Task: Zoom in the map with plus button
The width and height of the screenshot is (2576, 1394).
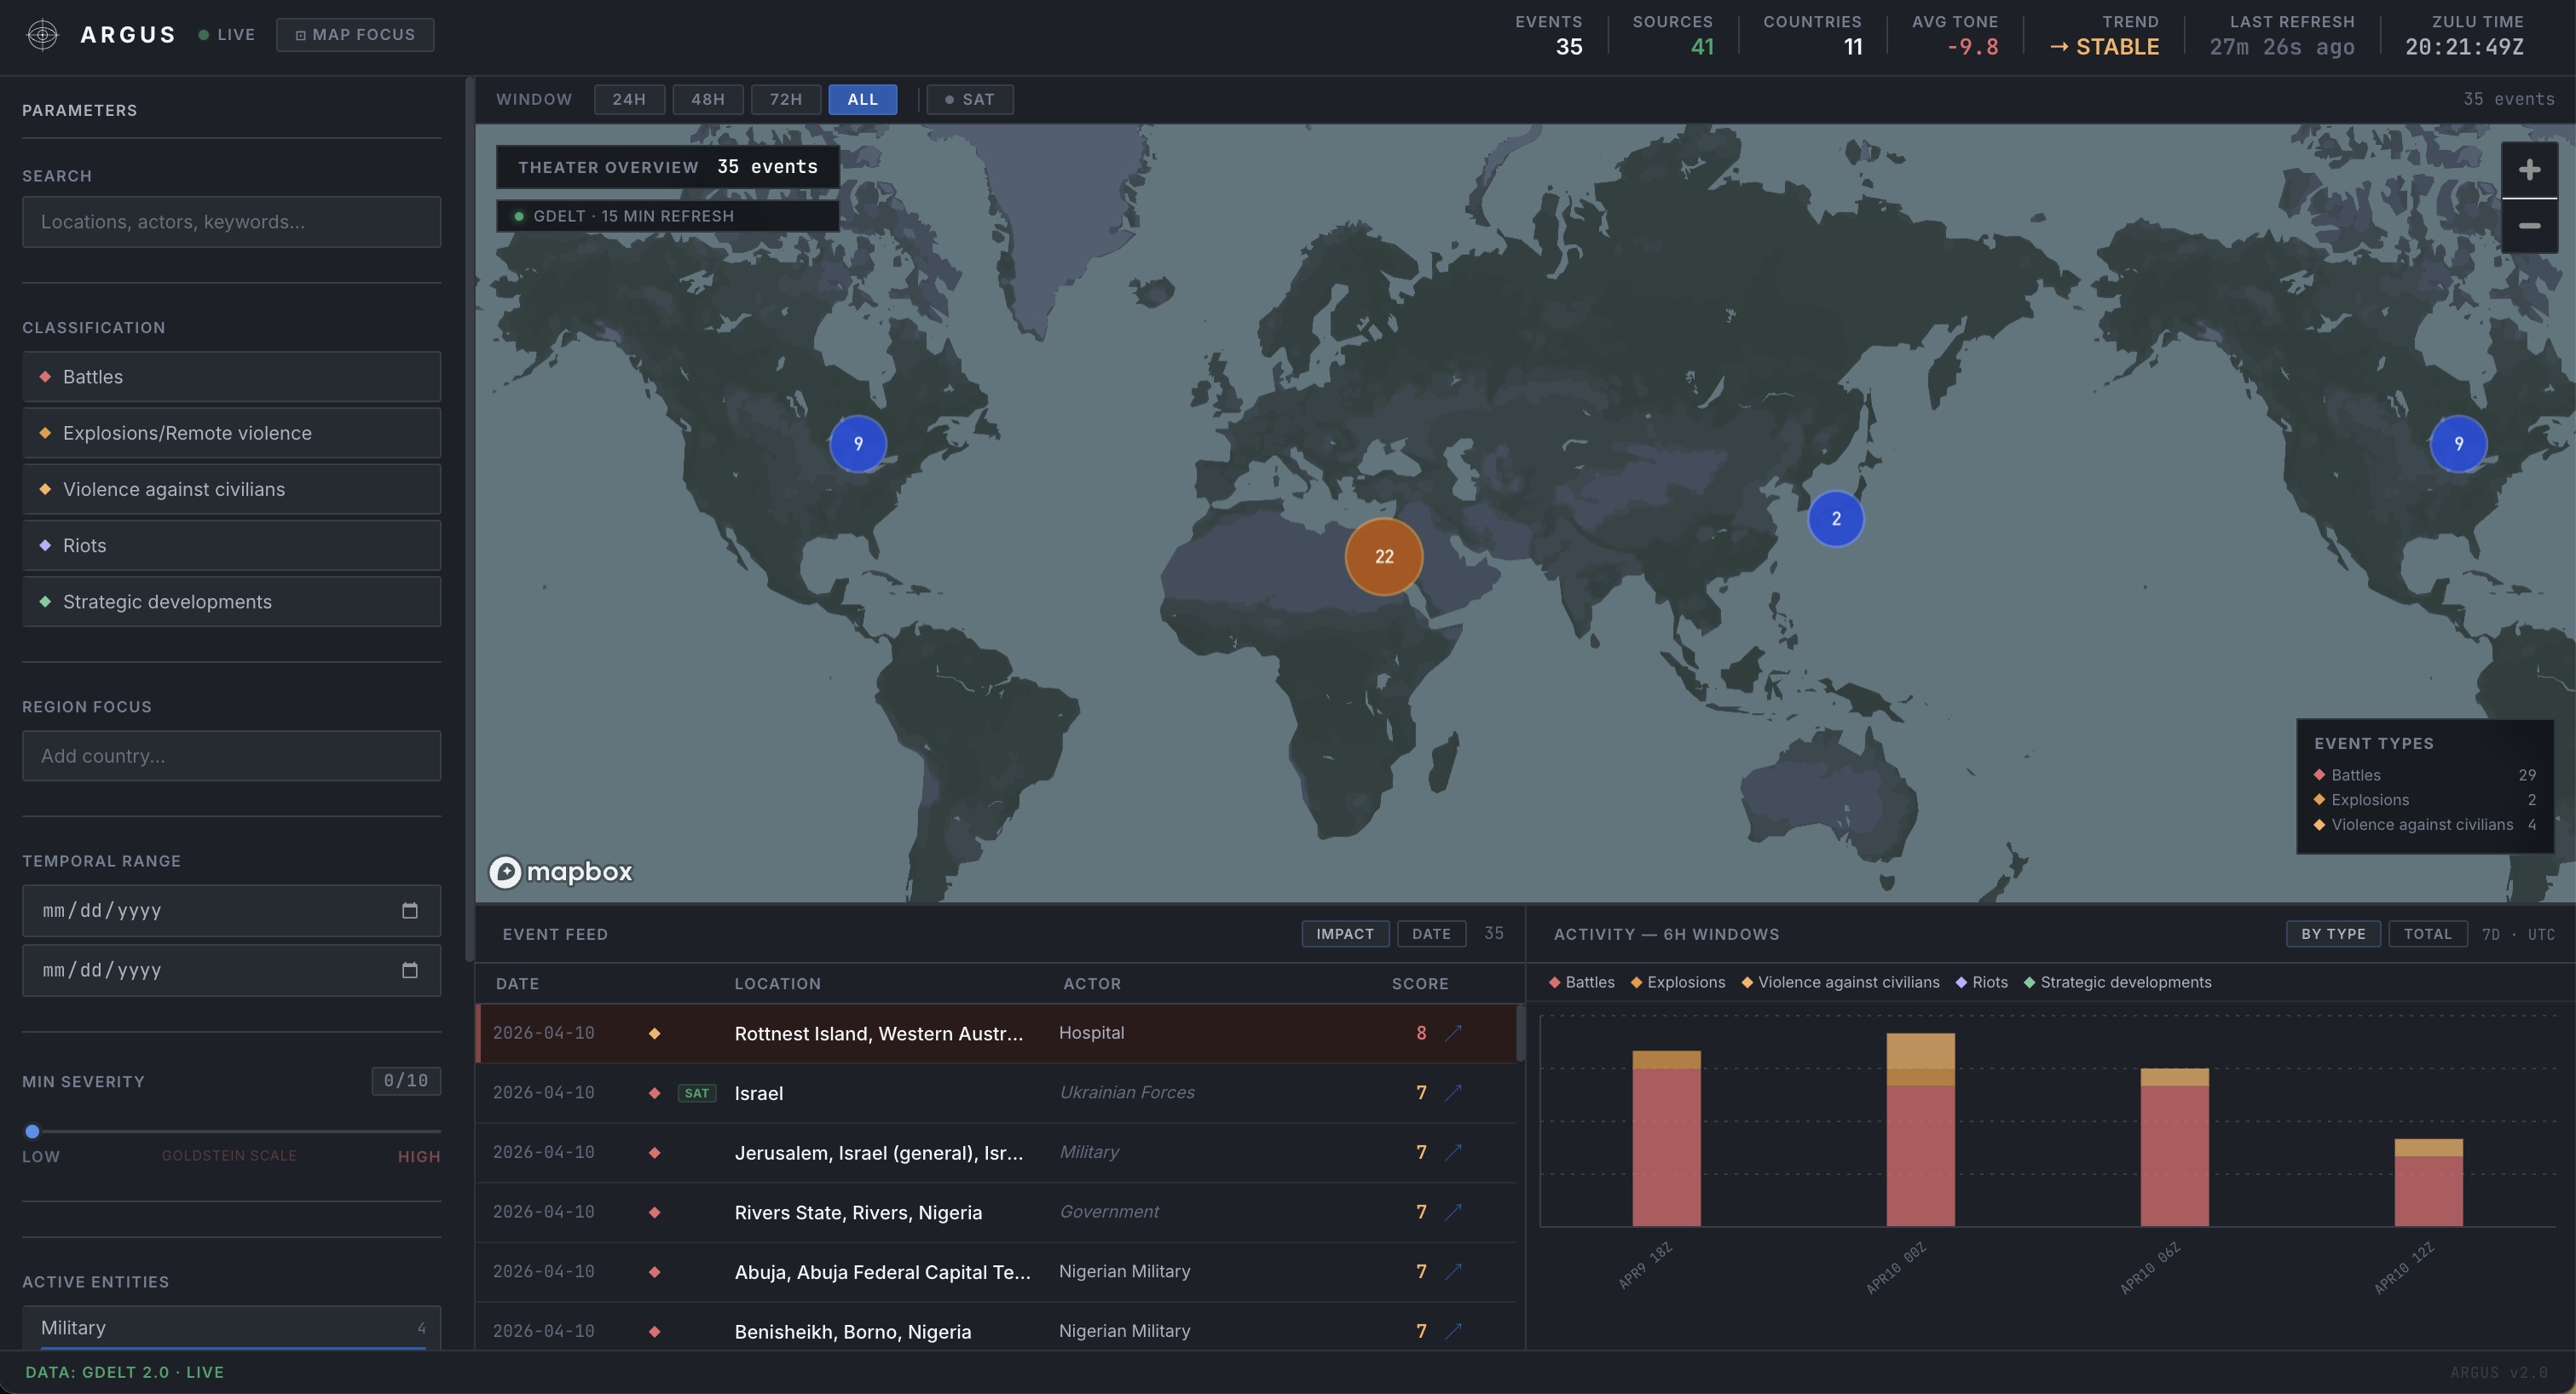Action: 2529,170
